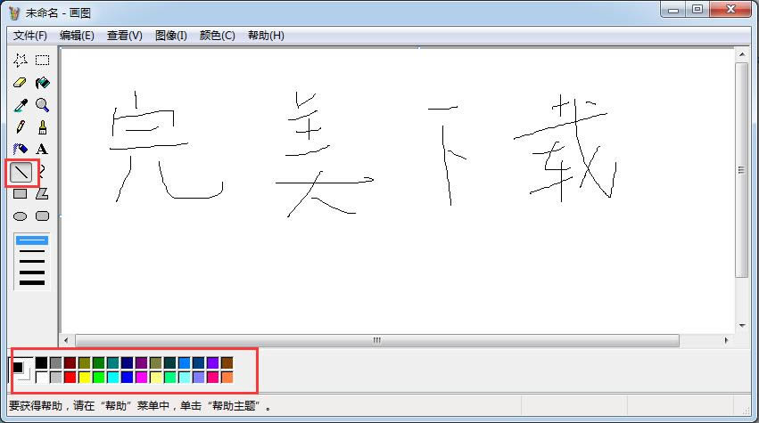Pick the bright yellow swatch
This screenshot has width=759, height=423.
pyautogui.click(x=85, y=377)
